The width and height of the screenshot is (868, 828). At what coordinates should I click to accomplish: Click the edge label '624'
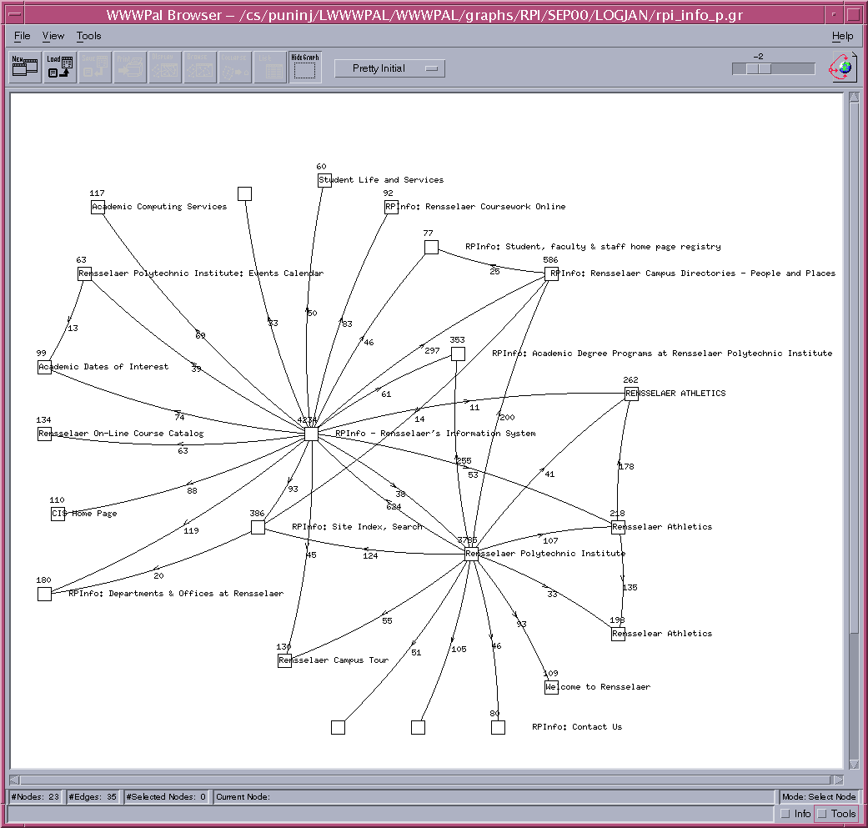393,506
